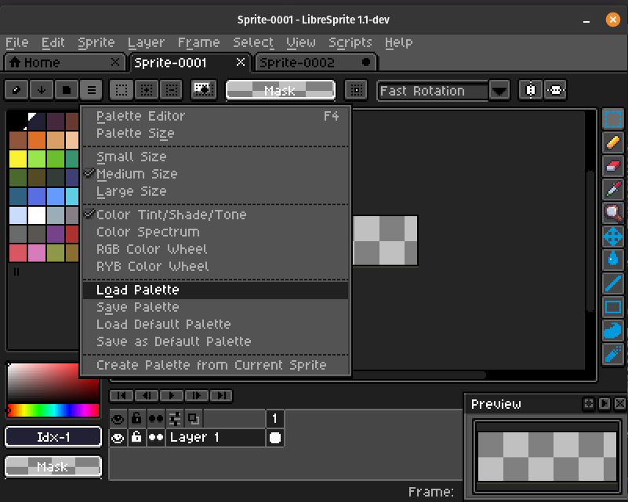Screen dimensions: 628x502
Task: Toggle visibility of Layer 1
Action: (x=118, y=438)
